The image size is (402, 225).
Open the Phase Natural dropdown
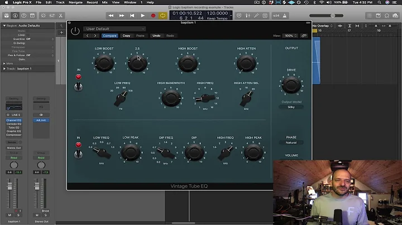pyautogui.click(x=291, y=143)
